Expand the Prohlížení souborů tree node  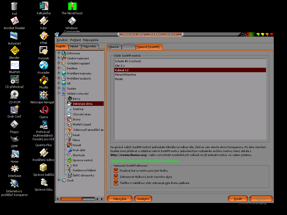(x=59, y=78)
